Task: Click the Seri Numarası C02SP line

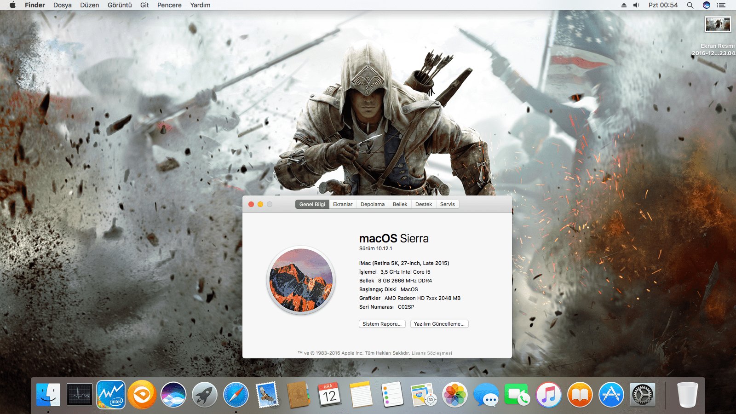Action: coord(387,307)
